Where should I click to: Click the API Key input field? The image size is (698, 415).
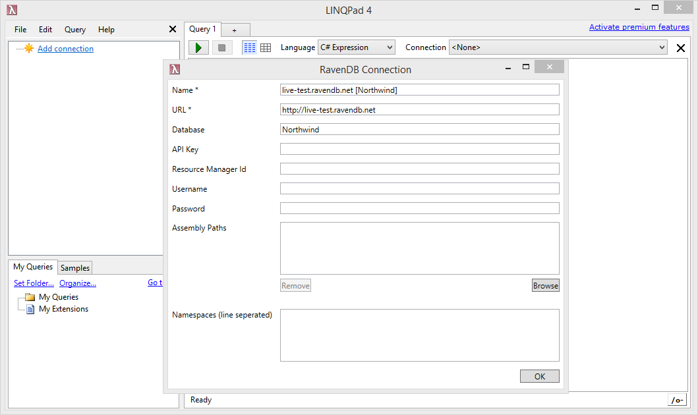[x=419, y=149]
